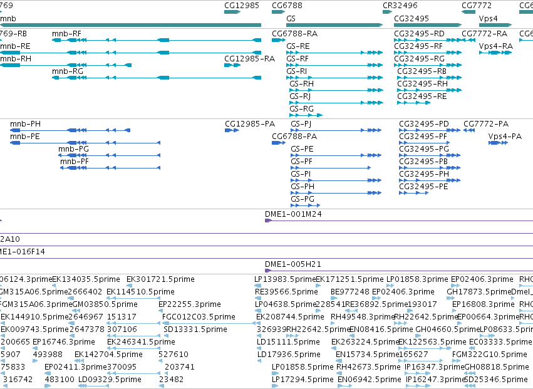The width and height of the screenshot is (533, 389).
Task: Click EST LD15111.5prime label
Action: (288, 343)
